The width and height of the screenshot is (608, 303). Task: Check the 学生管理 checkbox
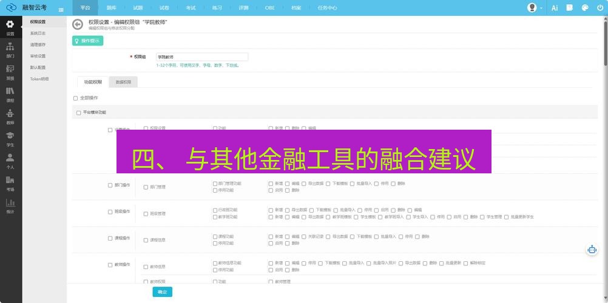coord(482,217)
